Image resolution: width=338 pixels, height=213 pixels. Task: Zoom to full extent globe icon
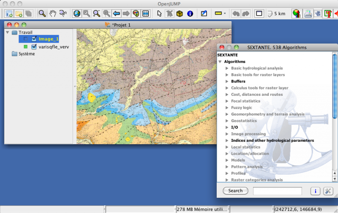(x=77, y=13)
